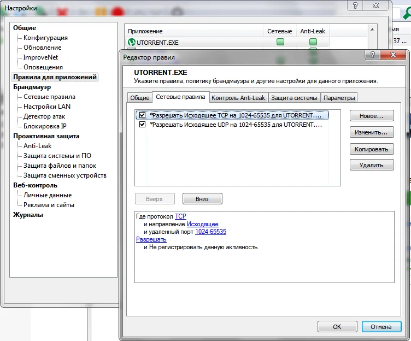Select Веб-контроль tree item

pos(35,185)
